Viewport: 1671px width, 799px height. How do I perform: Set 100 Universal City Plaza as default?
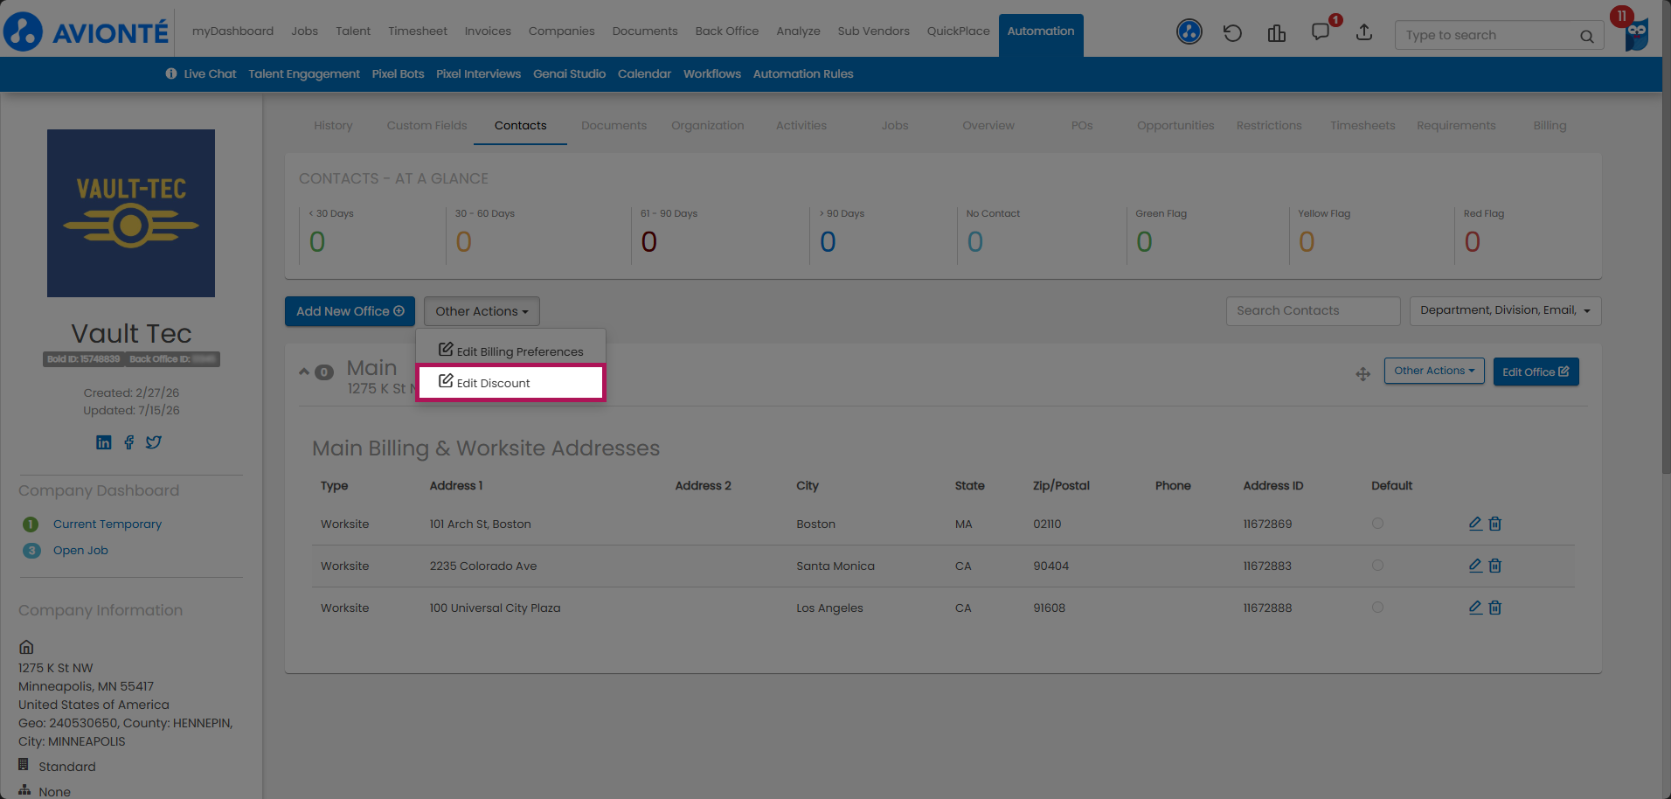click(1377, 608)
